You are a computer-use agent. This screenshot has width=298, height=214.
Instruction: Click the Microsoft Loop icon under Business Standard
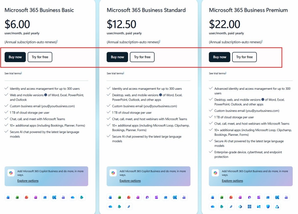147,197
